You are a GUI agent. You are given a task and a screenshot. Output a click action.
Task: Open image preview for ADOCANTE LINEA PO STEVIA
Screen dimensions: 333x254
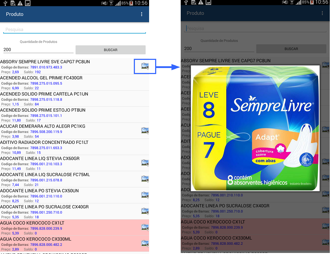pyautogui.click(x=145, y=195)
